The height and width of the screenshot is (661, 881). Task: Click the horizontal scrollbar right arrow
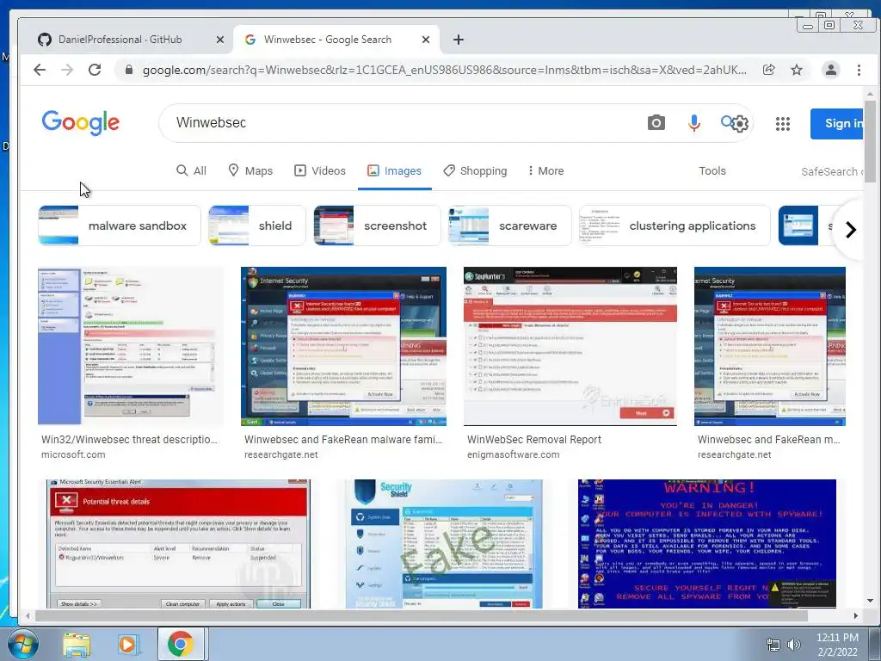[x=856, y=615]
